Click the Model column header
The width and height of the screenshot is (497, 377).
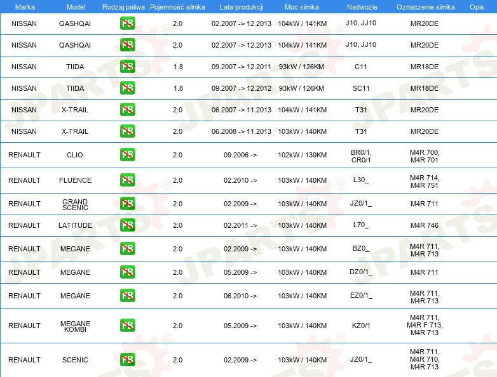(75, 7)
